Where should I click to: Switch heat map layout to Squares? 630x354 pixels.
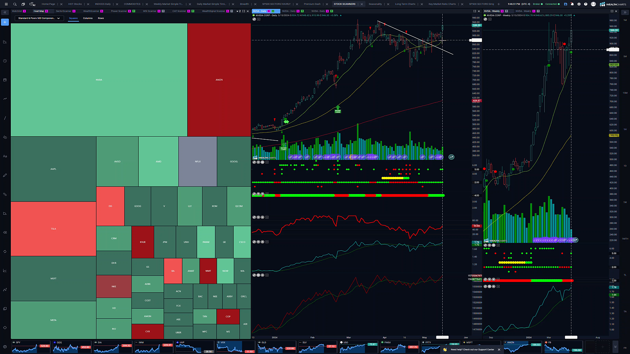73,18
